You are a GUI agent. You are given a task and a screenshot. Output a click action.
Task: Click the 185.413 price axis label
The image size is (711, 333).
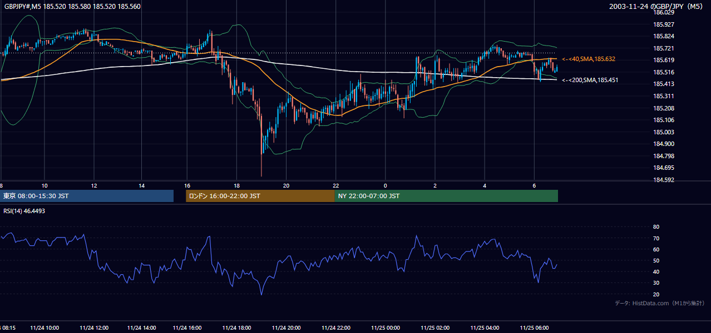(664, 84)
